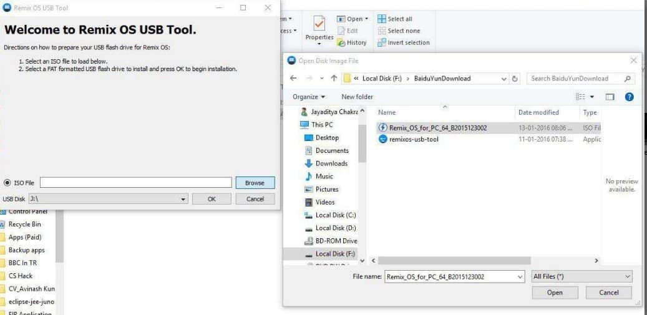Click the Open button in file dialog
This screenshot has height=315, width=647.
[555, 293]
